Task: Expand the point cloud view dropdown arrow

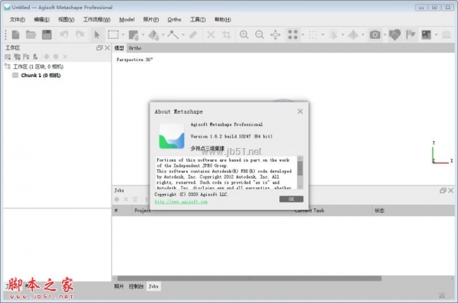Action: pos(302,35)
